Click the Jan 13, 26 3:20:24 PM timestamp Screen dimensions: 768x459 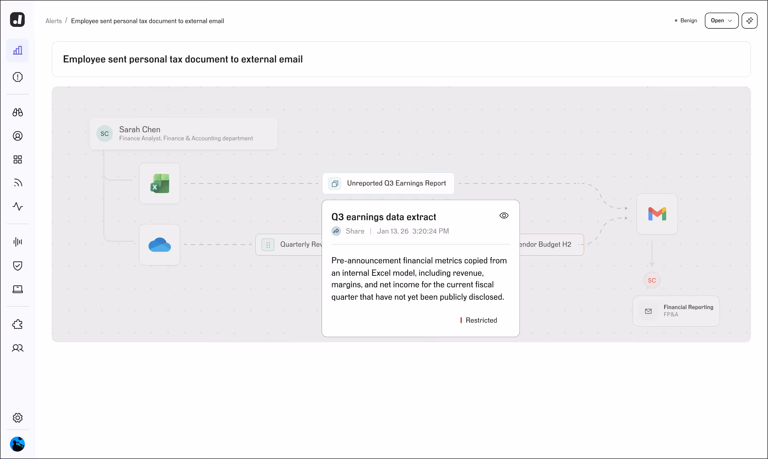tap(413, 231)
